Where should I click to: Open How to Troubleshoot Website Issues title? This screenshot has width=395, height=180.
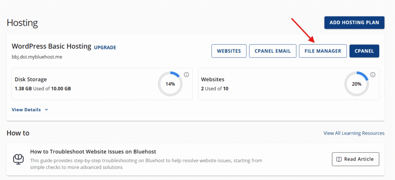[x=93, y=151]
